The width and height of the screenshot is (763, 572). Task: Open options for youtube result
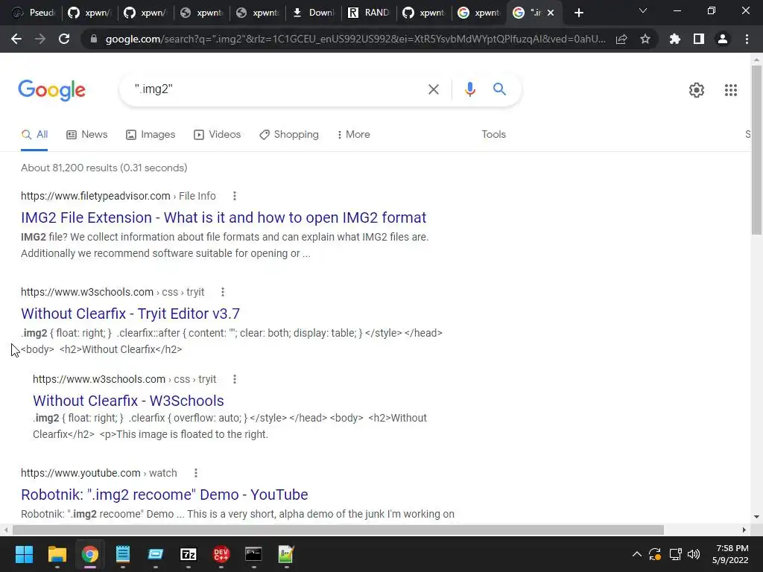click(x=196, y=473)
